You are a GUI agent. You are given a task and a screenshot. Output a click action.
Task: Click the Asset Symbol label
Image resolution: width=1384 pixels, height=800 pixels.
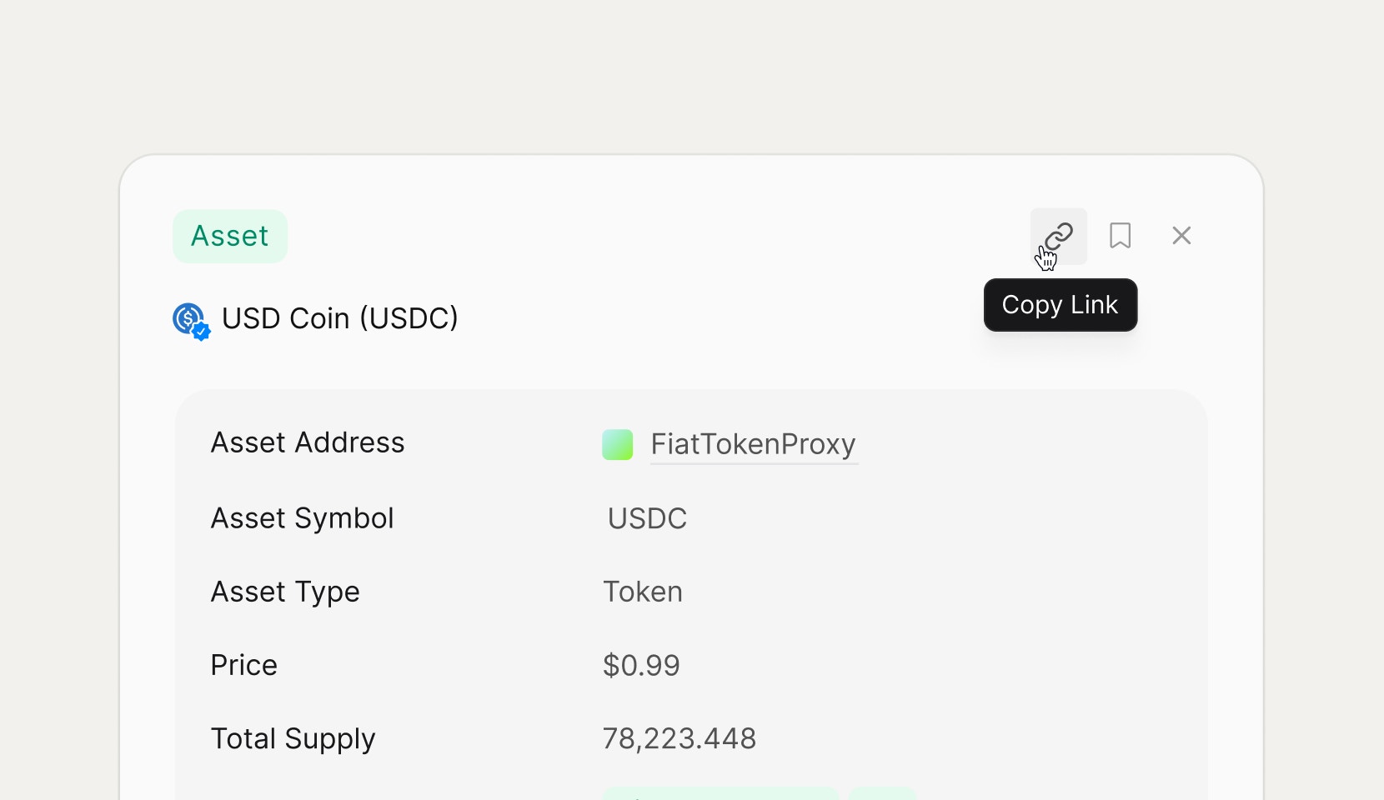click(x=302, y=518)
